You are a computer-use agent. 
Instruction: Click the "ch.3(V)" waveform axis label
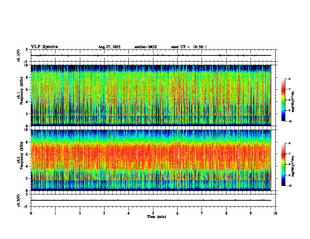19,200
